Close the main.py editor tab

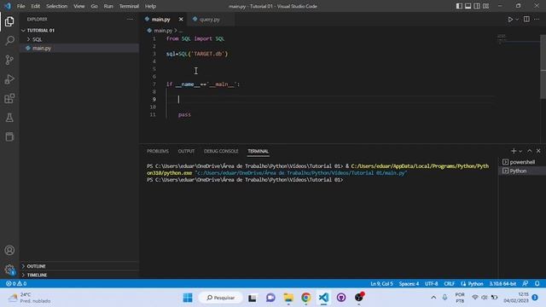pyautogui.click(x=181, y=20)
